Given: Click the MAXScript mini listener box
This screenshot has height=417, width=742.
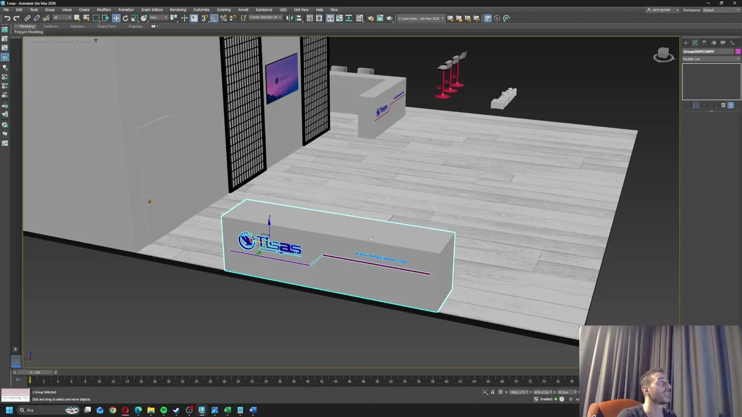Looking at the screenshot, I should 14,395.
